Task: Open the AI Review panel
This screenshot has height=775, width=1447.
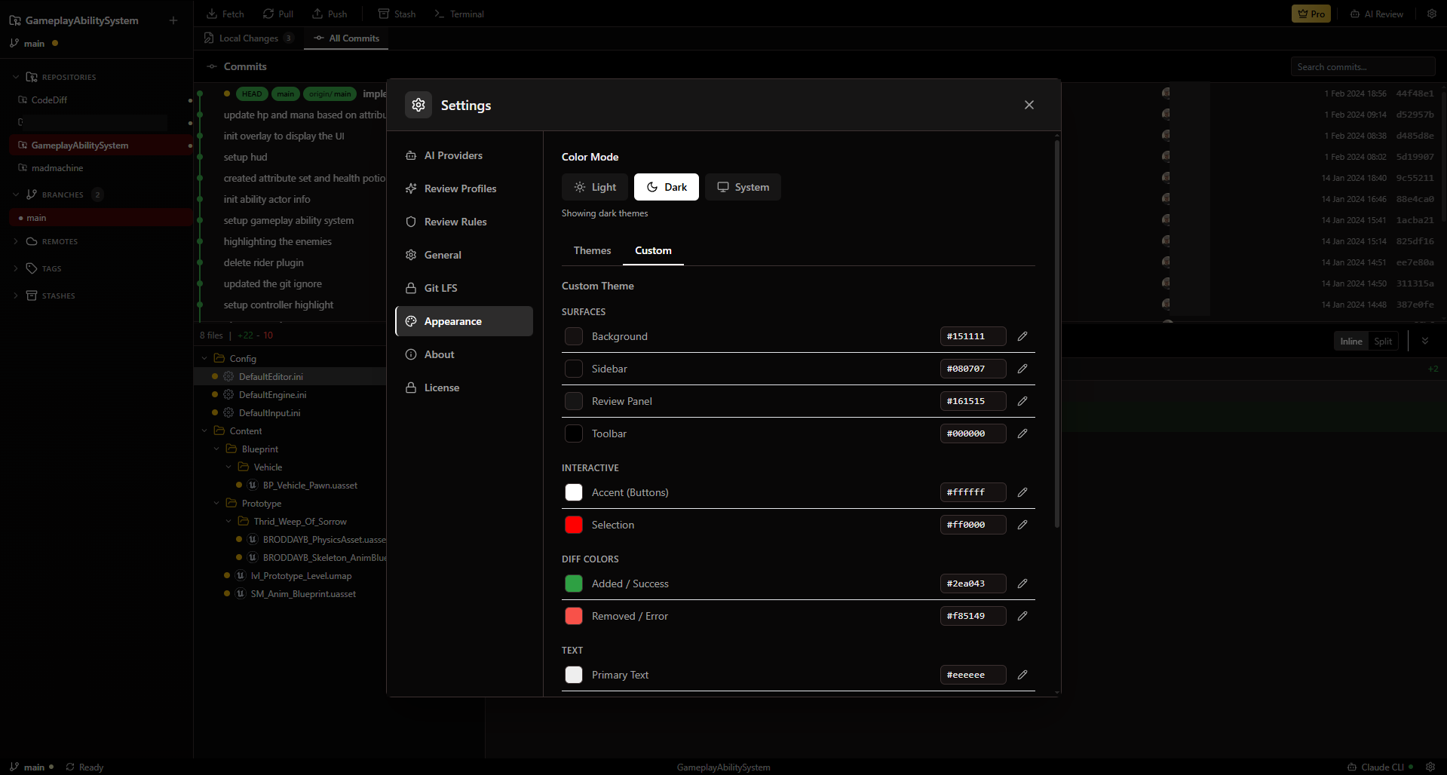Action: (1377, 14)
